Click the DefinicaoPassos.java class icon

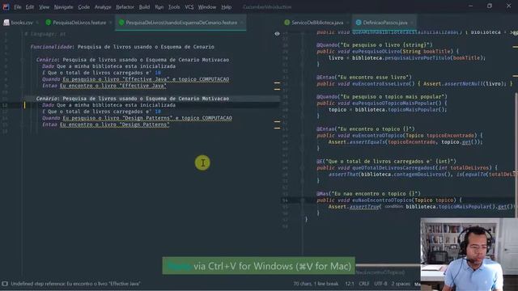tap(358, 23)
